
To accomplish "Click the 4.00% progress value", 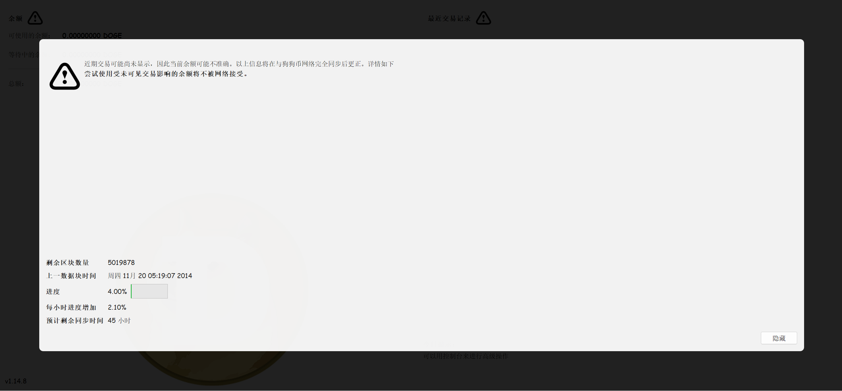I will coord(117,292).
